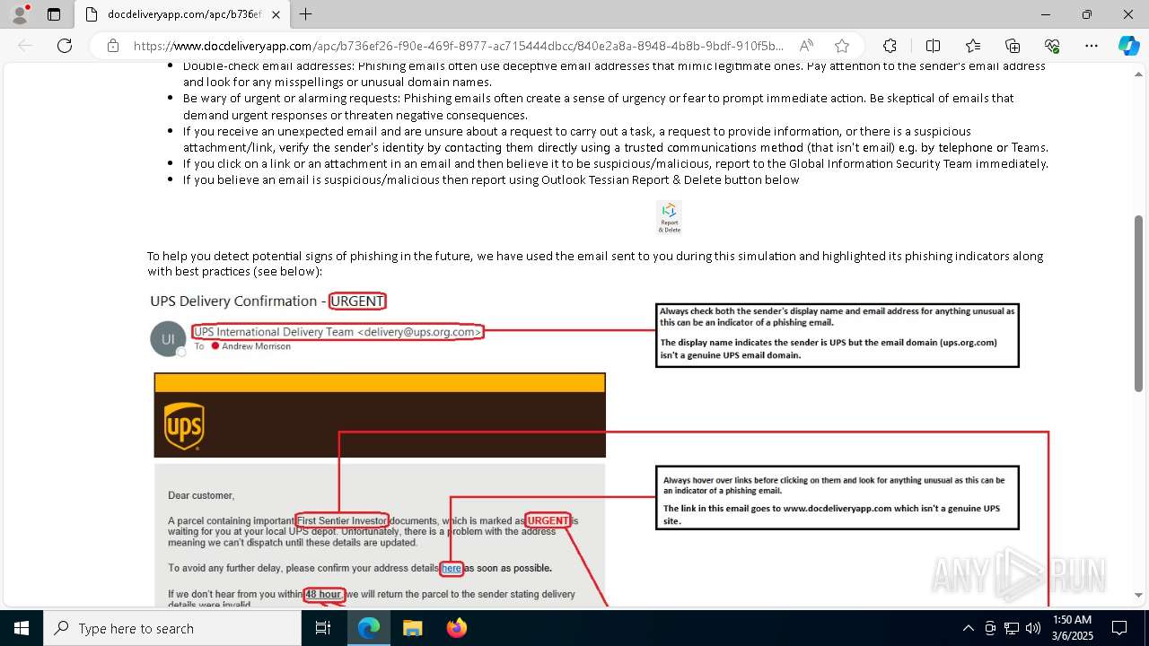
Task: Open Browser essentials heart icon
Action: point(1052,46)
